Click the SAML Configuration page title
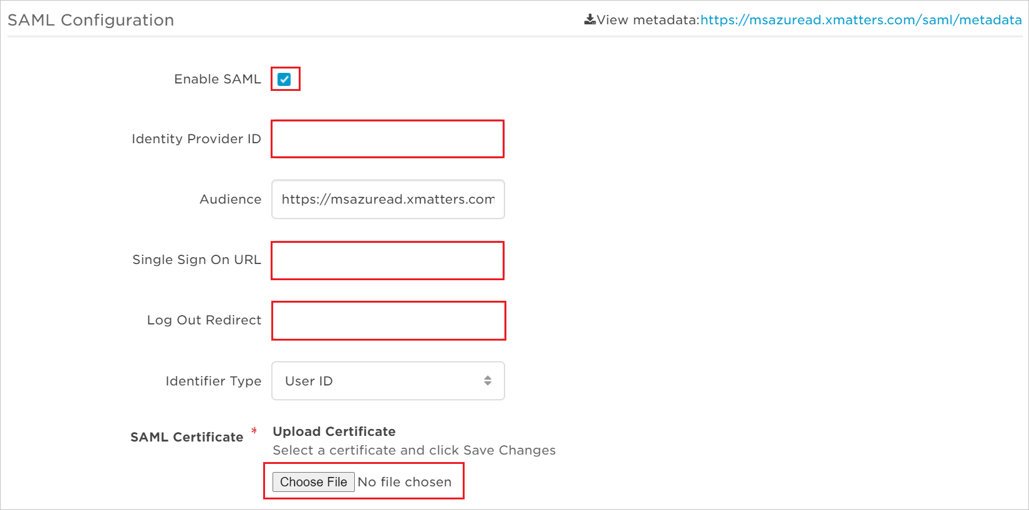1029x510 pixels. (x=91, y=19)
